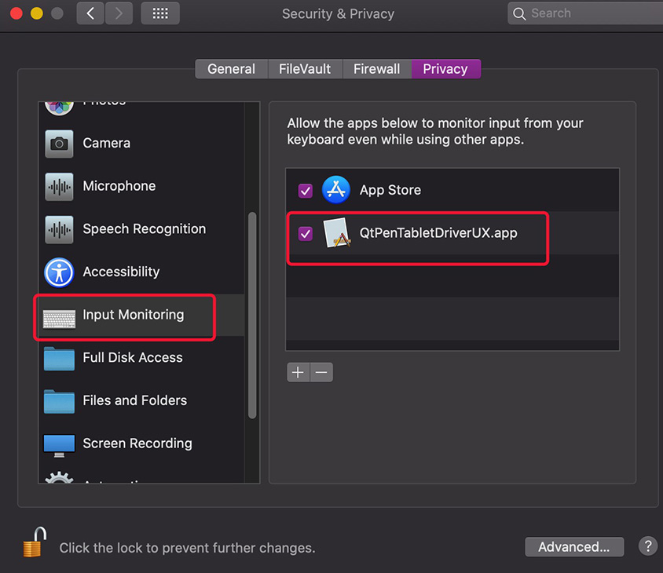663x573 pixels.
Task: Click the lock icon to prevent changes
Action: [x=35, y=542]
